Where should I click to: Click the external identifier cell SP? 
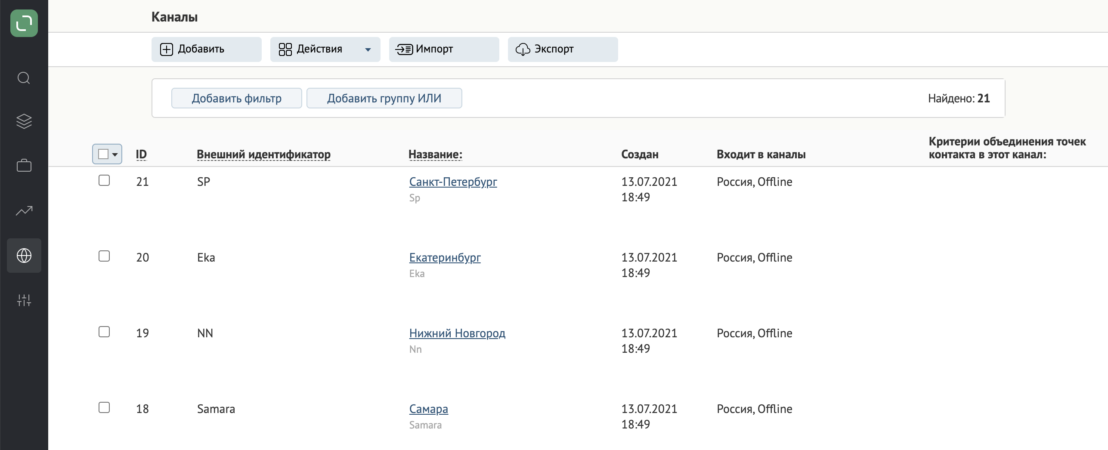click(x=204, y=182)
